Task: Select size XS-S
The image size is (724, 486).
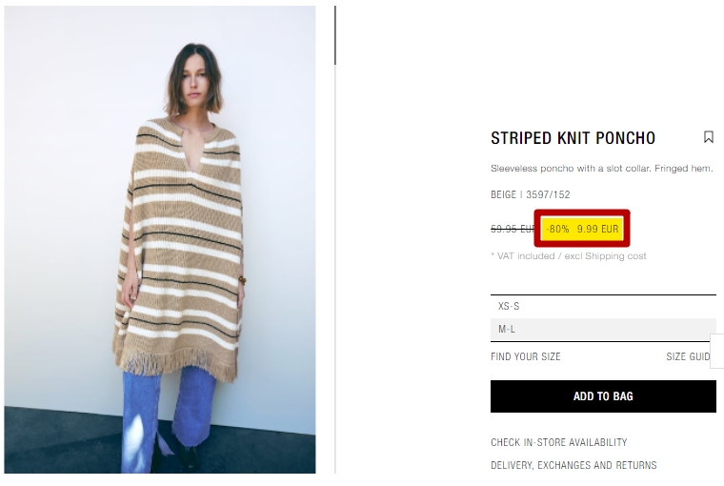Action: 603,306
